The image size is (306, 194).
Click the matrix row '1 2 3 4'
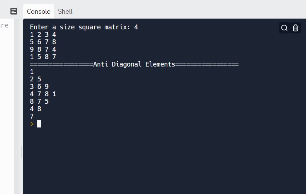(x=43, y=35)
